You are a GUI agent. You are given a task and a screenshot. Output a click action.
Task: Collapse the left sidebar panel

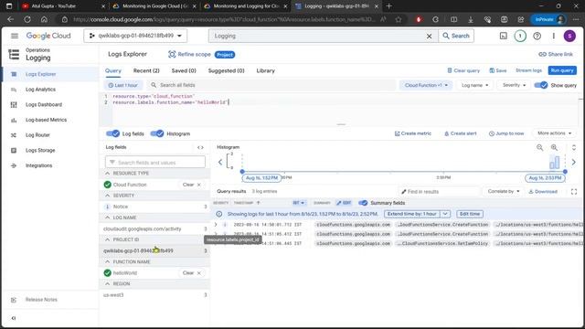(x=14, y=318)
